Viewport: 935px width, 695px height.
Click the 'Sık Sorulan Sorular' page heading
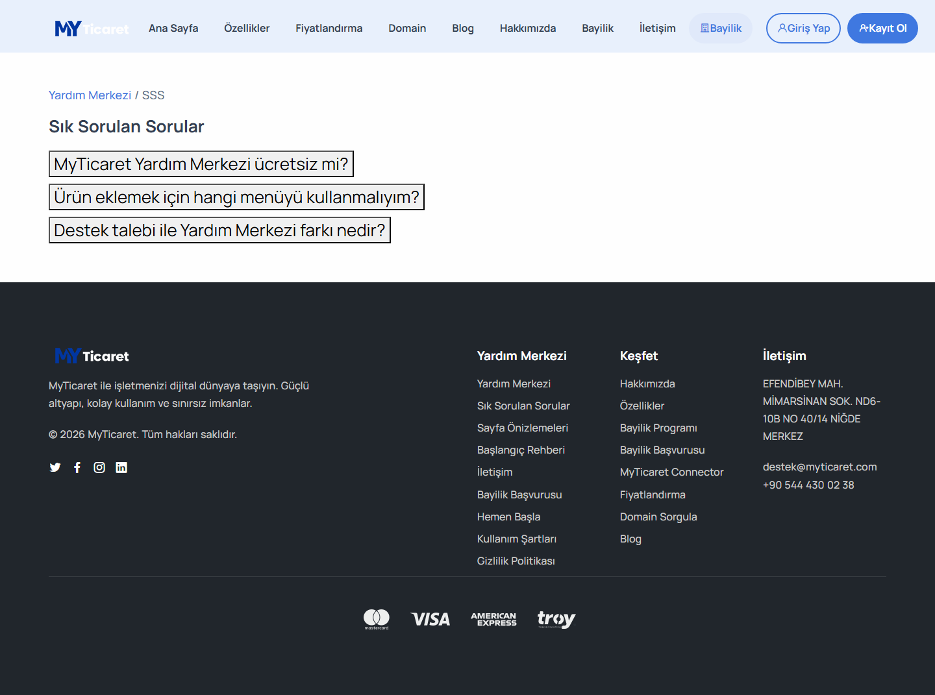click(127, 127)
